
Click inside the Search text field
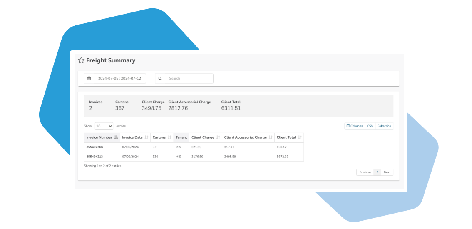pos(189,78)
